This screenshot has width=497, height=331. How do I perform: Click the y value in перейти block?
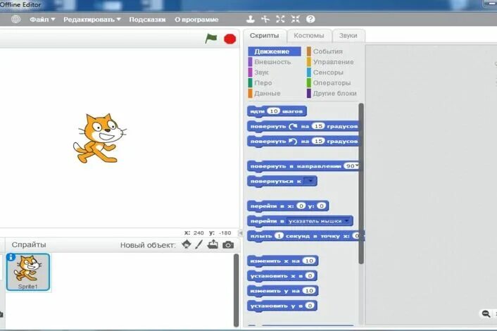[x=322, y=206]
